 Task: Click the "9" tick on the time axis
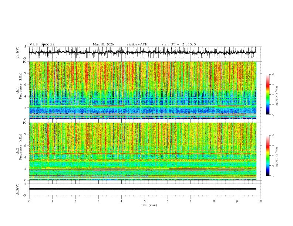237,201
